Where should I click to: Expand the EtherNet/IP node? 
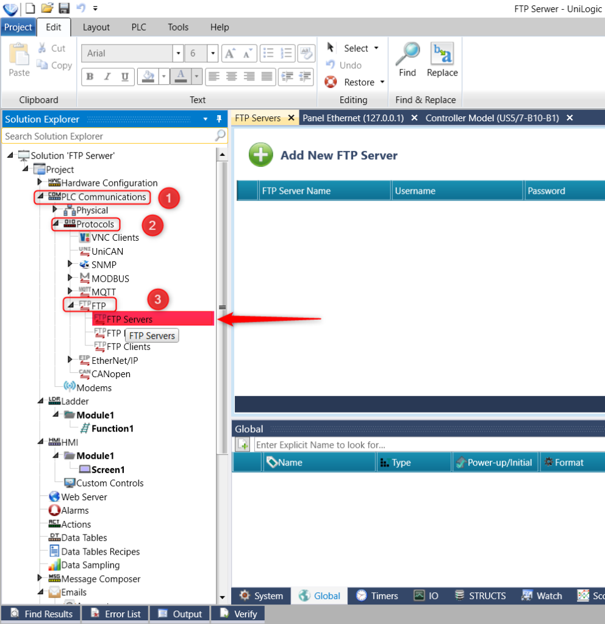[x=70, y=360]
